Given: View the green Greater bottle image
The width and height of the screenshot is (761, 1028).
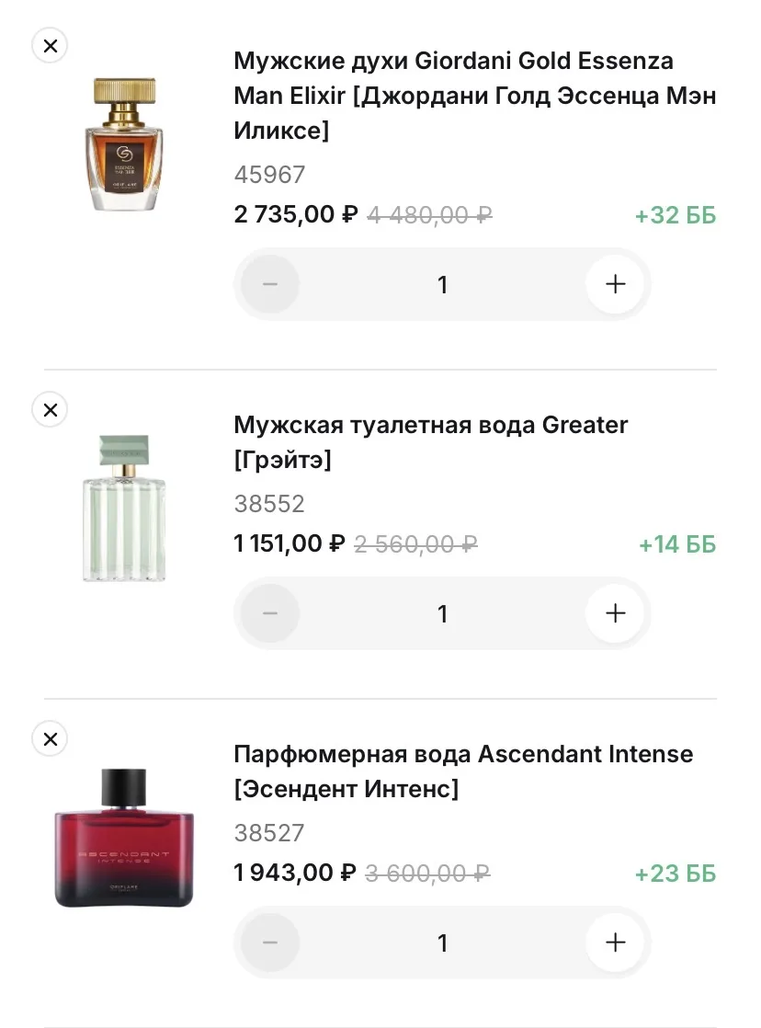Looking at the screenshot, I should 124,508.
